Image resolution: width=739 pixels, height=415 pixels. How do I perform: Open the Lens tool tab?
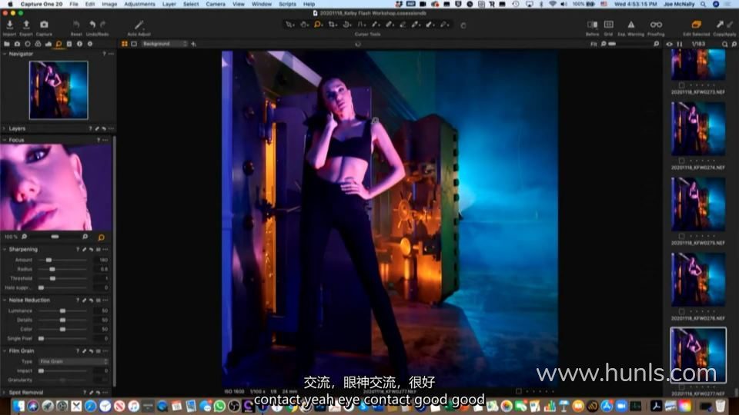[x=28, y=44]
